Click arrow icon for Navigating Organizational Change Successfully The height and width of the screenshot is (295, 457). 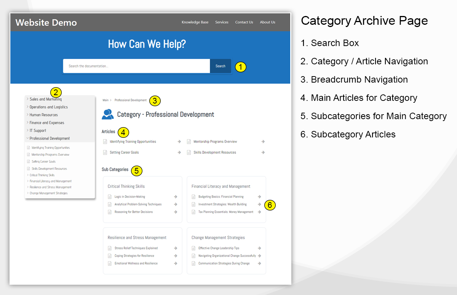[259, 256]
